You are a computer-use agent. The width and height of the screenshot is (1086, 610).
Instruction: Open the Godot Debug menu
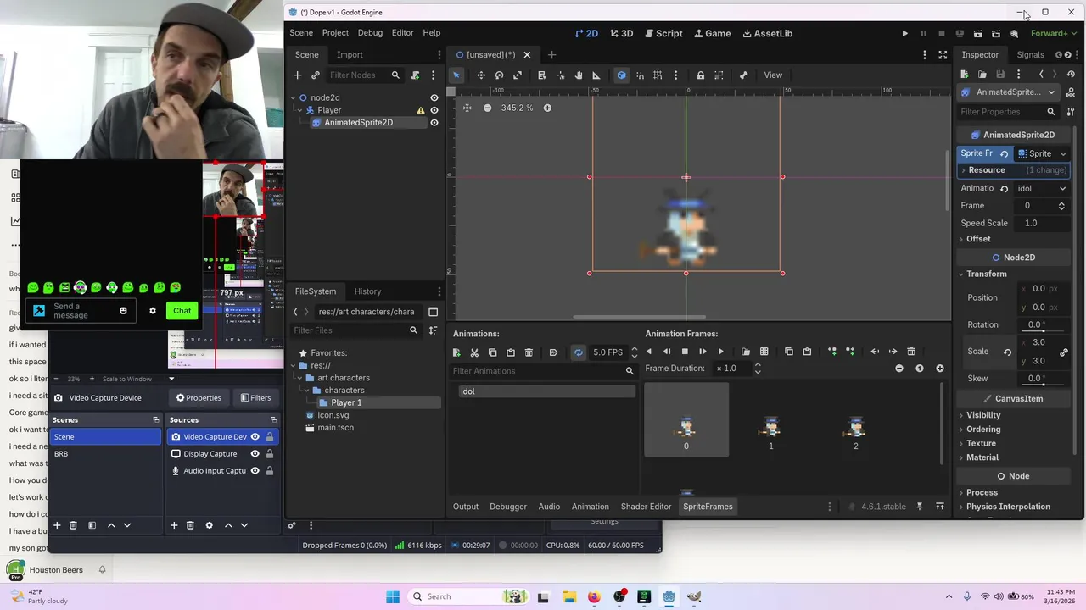pyautogui.click(x=370, y=33)
